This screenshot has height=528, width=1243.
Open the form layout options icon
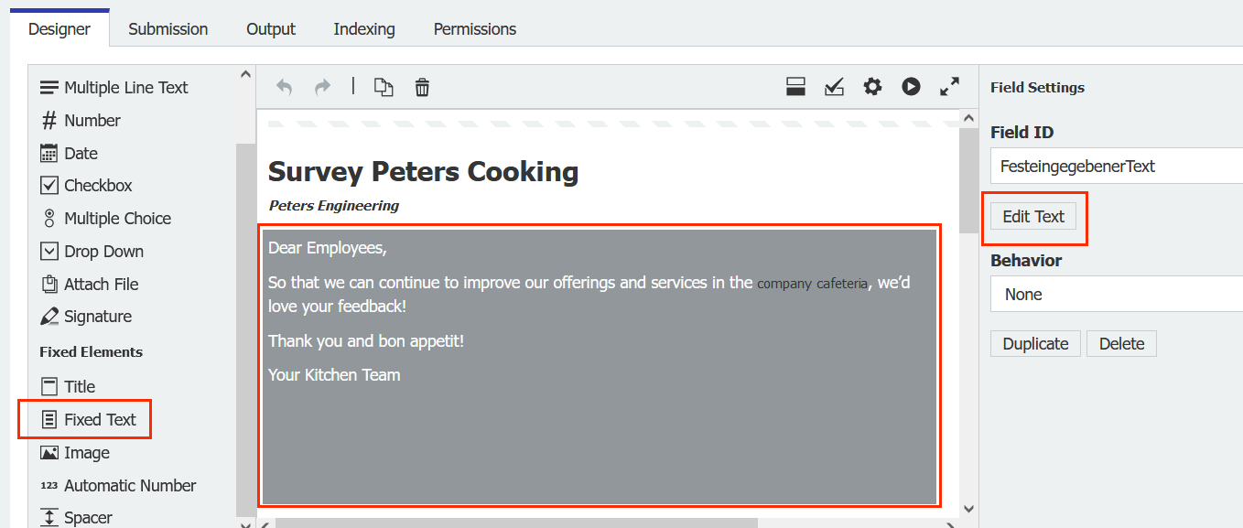tap(795, 86)
